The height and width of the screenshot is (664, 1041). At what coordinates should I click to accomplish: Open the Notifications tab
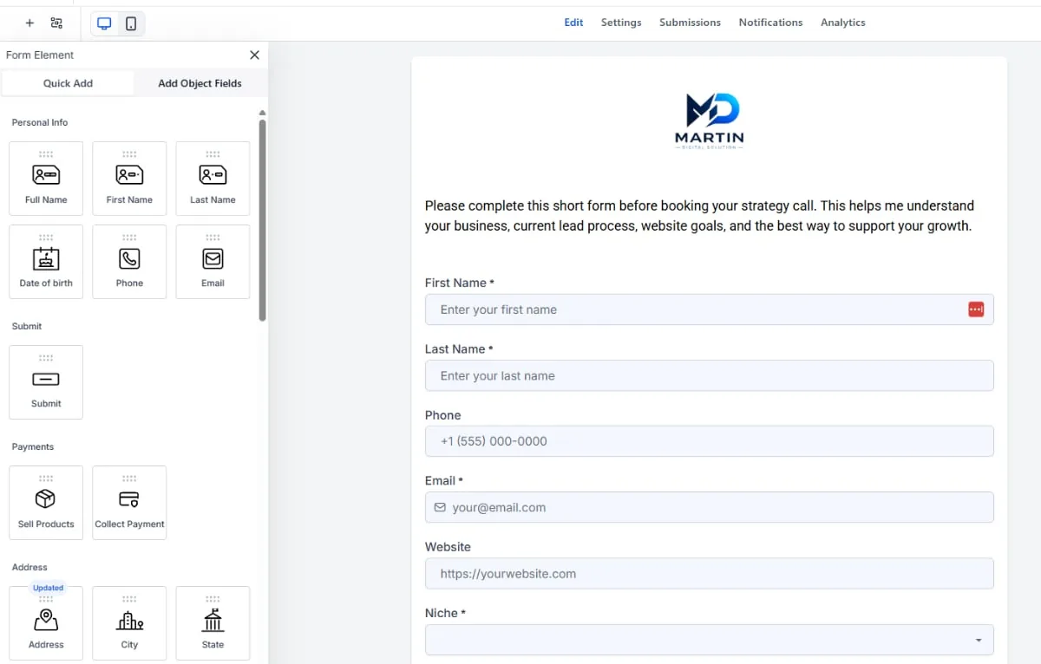coord(770,23)
